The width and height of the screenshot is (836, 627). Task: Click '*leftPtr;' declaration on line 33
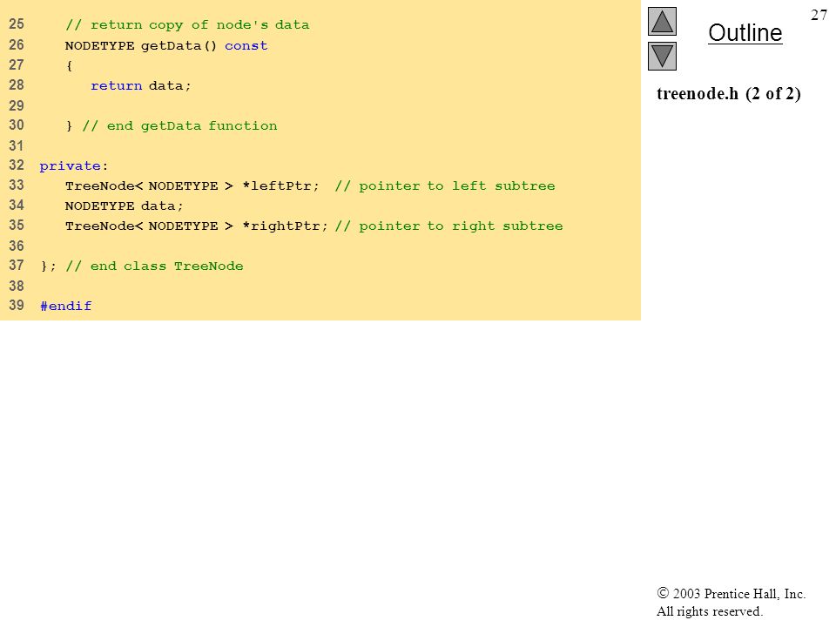(280, 185)
